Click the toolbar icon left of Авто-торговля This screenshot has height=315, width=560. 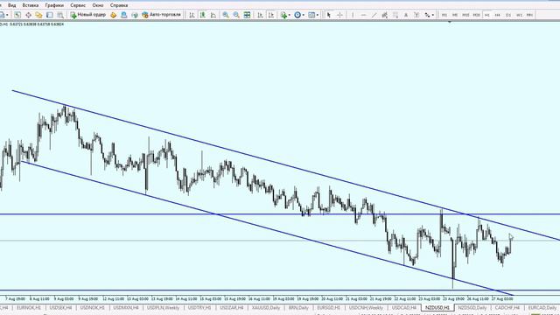coord(135,15)
